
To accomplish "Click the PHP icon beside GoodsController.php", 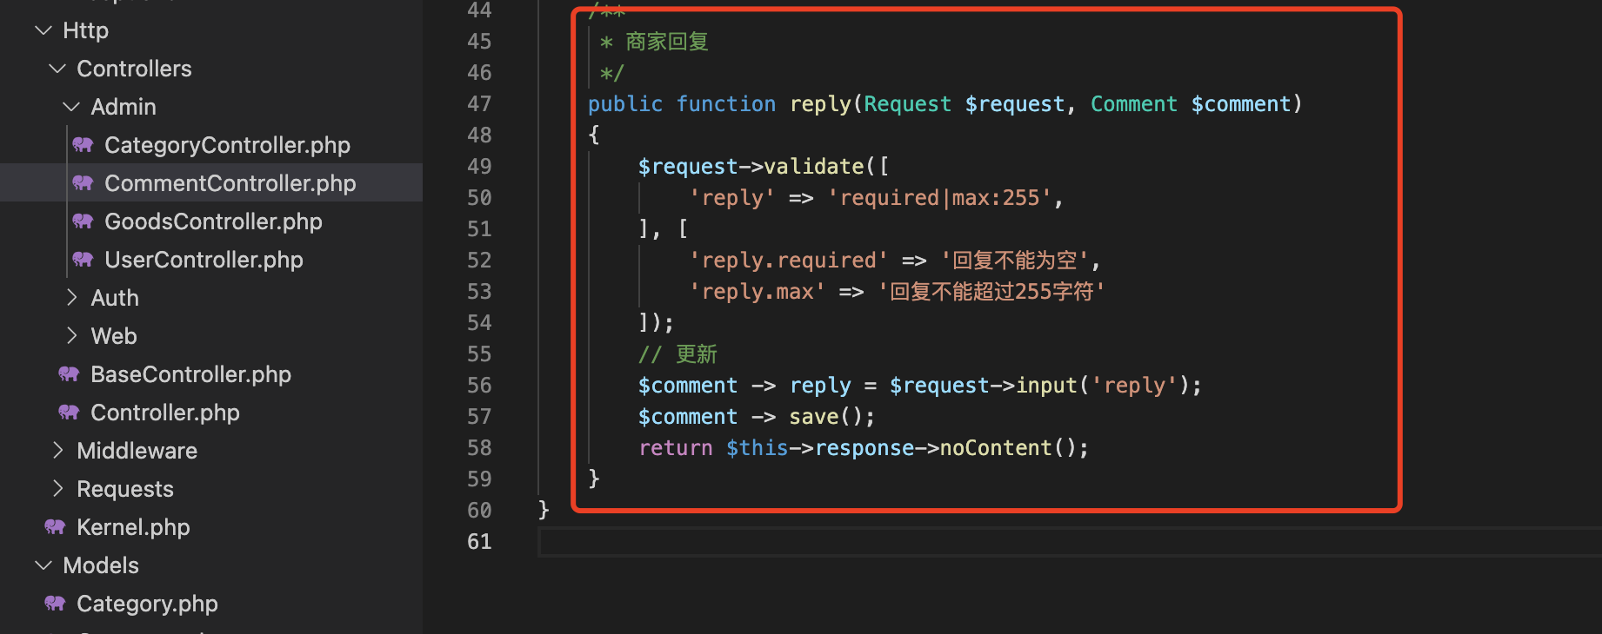I will point(83,221).
